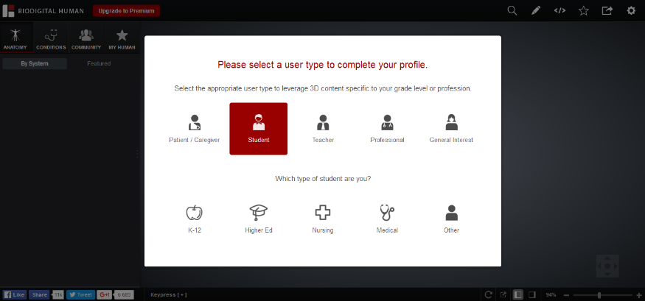Click the BioDigital Human logo

[x=43, y=11]
